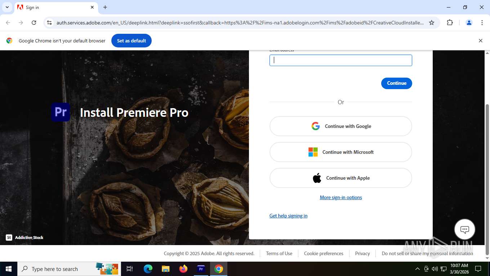Screen dimensions: 490x276
Task: Choose Continue with Microsoft
Action: pyautogui.click(x=340, y=152)
